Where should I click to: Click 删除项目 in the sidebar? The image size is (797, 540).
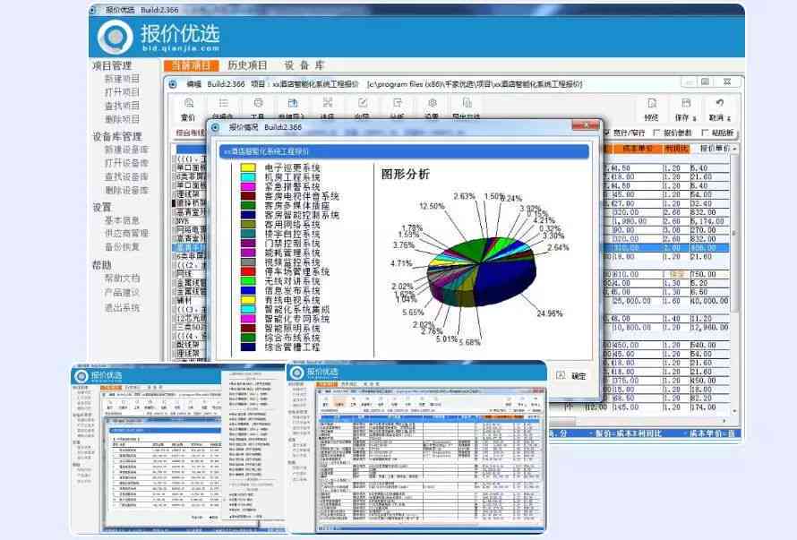[x=122, y=119]
